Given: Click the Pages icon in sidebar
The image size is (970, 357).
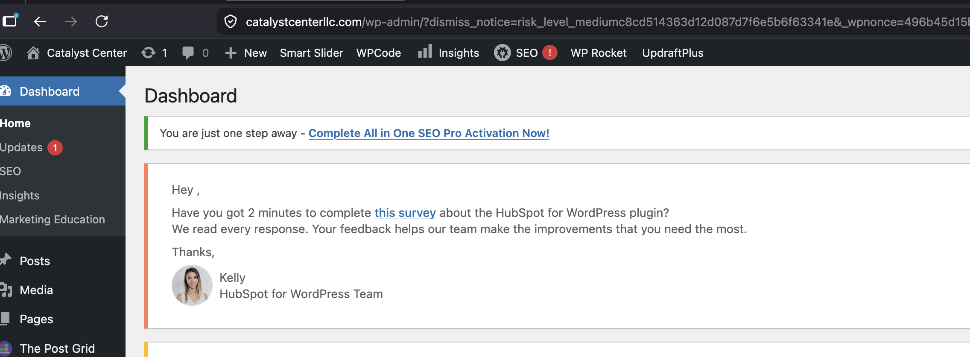Looking at the screenshot, I should 5,319.
